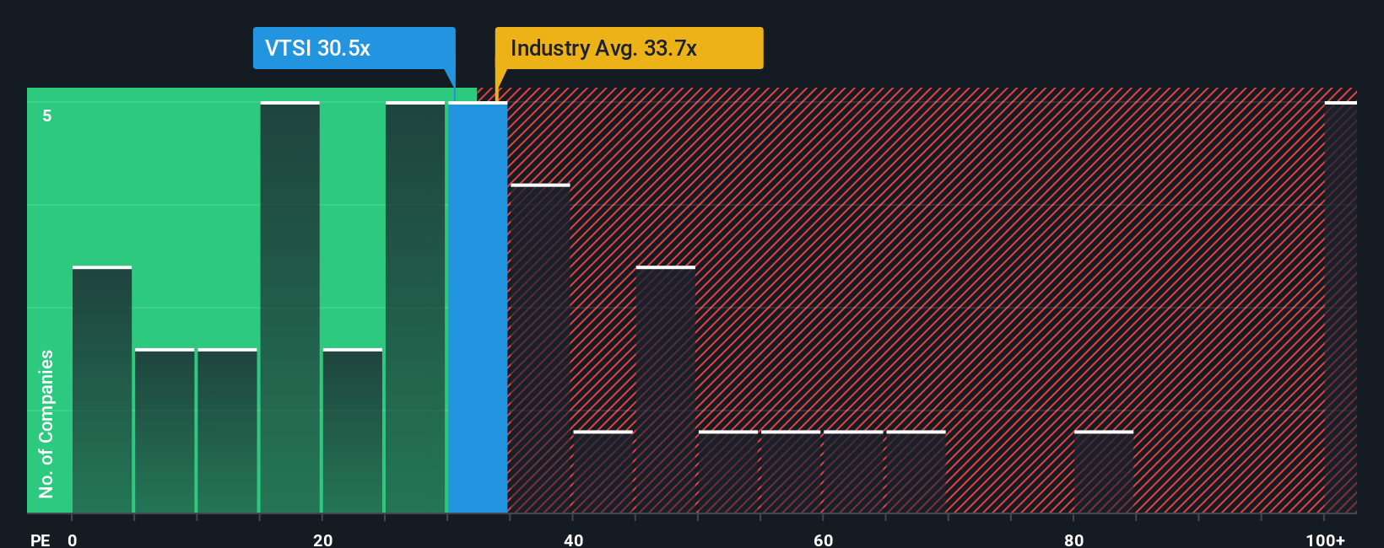Click the No. of Companies axis label
Viewport: 1384px width, 548px height.
click(46, 424)
